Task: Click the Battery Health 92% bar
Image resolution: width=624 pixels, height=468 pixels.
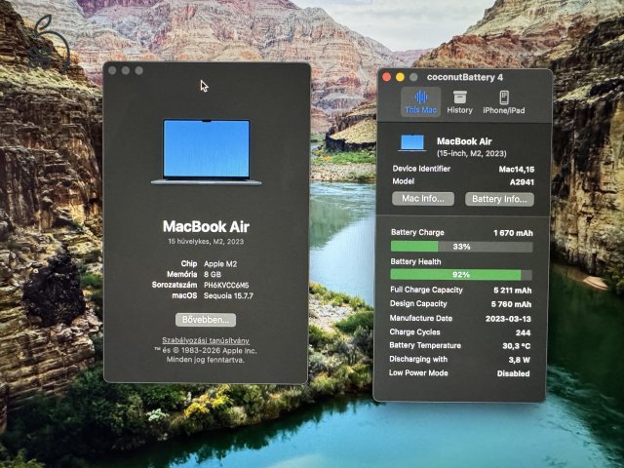Action: (x=461, y=275)
